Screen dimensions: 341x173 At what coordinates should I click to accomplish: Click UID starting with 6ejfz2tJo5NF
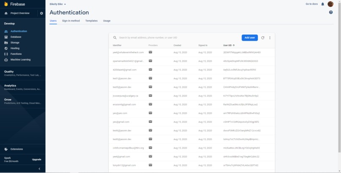click(x=239, y=70)
